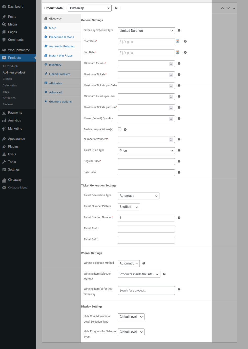This screenshot has height=349, width=248.
Task: Click help icon beside Maximum Tickets field
Action: pyautogui.click(x=179, y=75)
